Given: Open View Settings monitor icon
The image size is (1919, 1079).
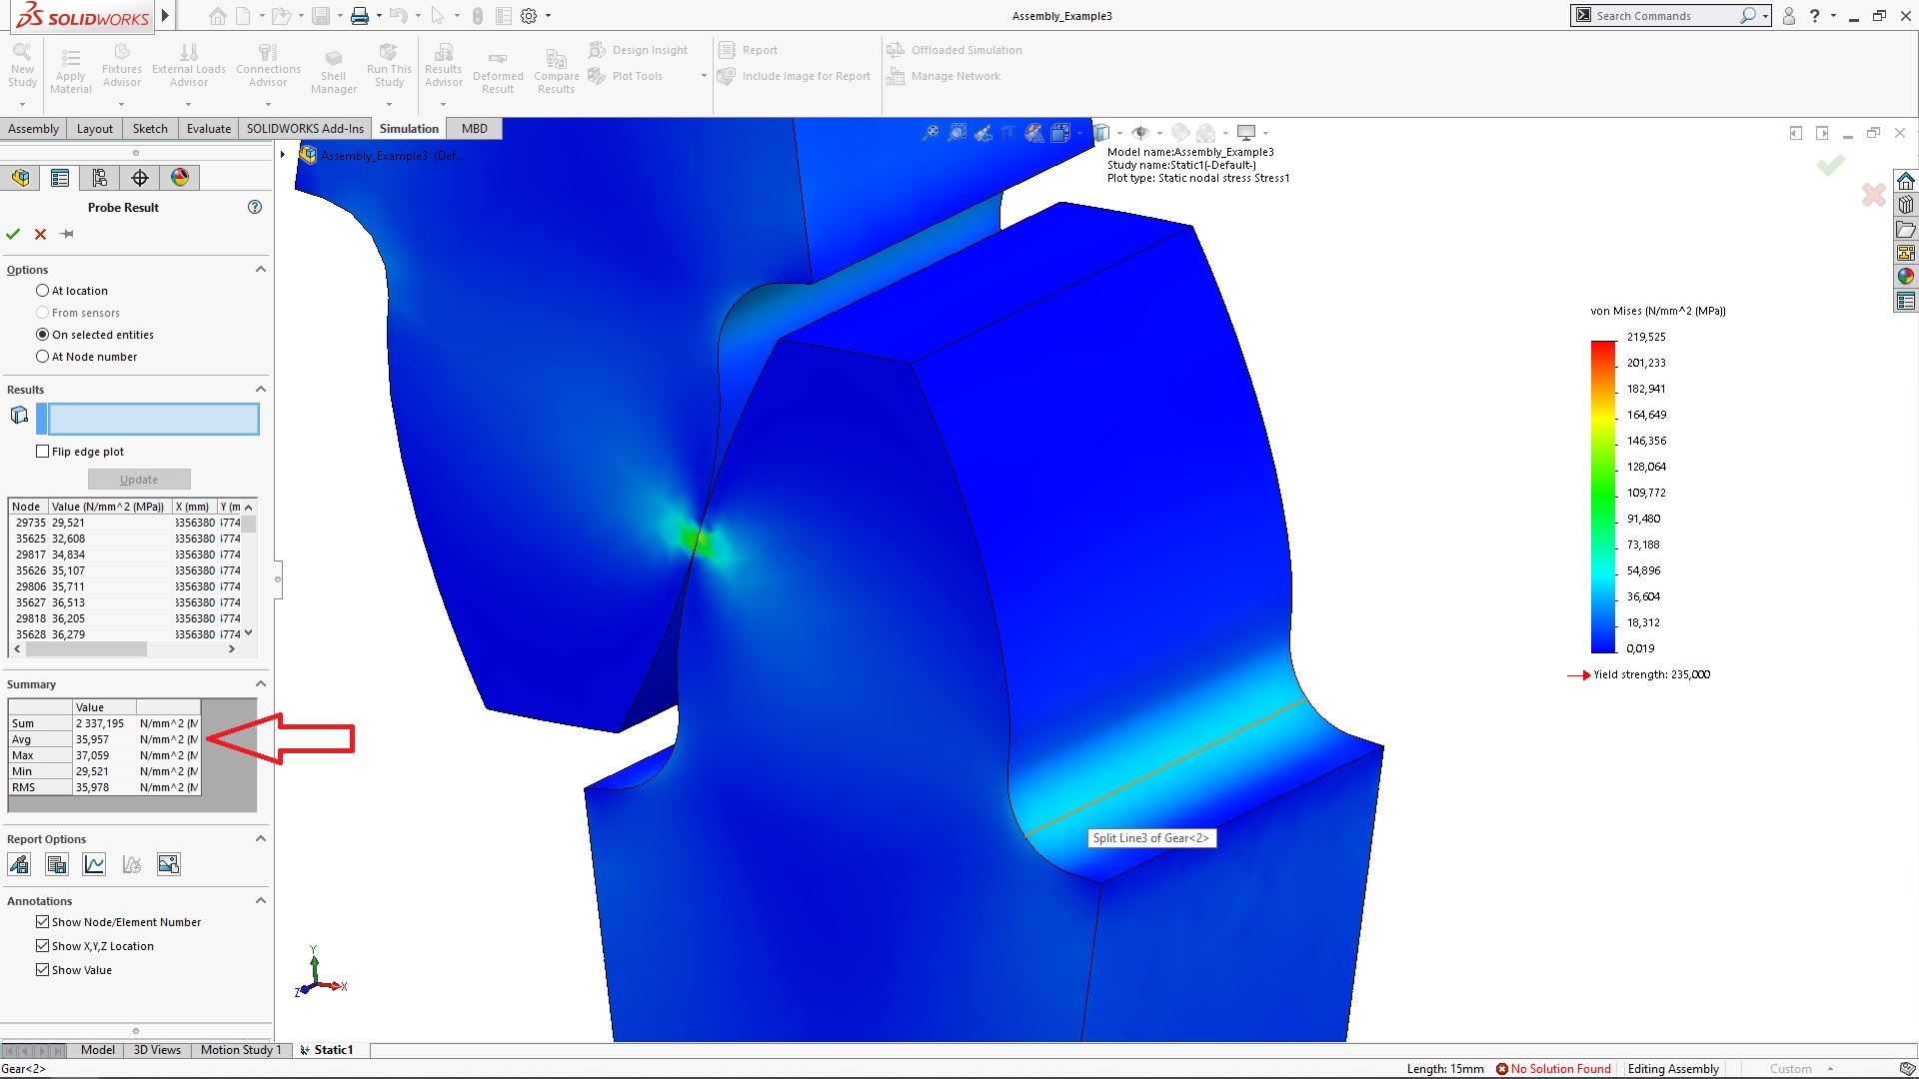Looking at the screenshot, I should tap(1246, 133).
